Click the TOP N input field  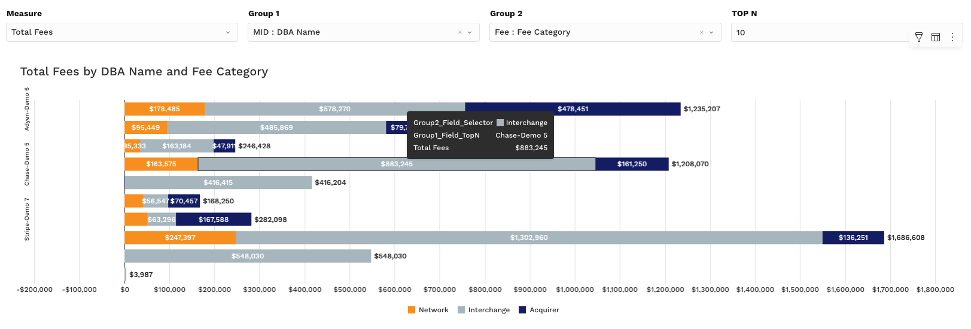[x=820, y=32]
